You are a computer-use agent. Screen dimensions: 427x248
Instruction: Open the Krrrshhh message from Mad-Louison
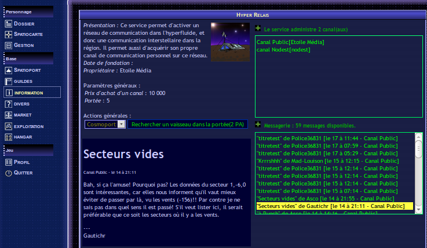[327, 161]
